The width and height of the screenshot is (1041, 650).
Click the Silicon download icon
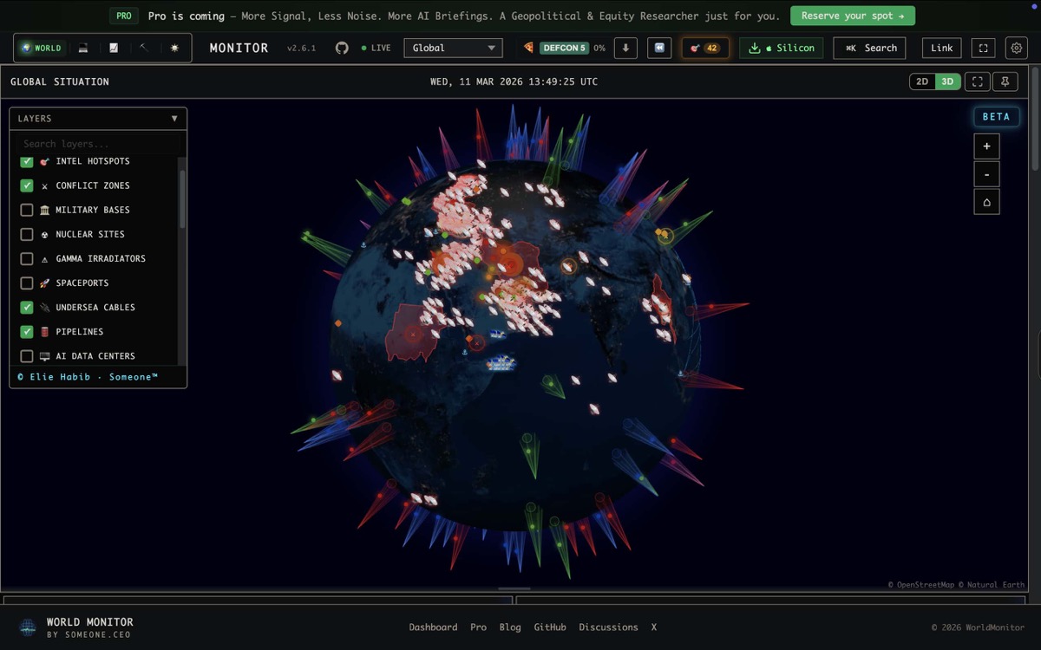click(x=755, y=48)
